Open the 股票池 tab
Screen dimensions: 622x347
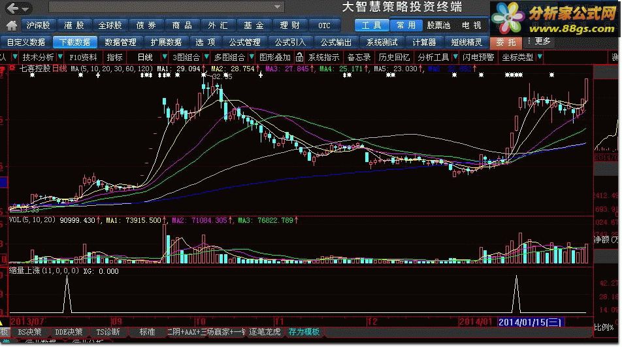(x=438, y=25)
